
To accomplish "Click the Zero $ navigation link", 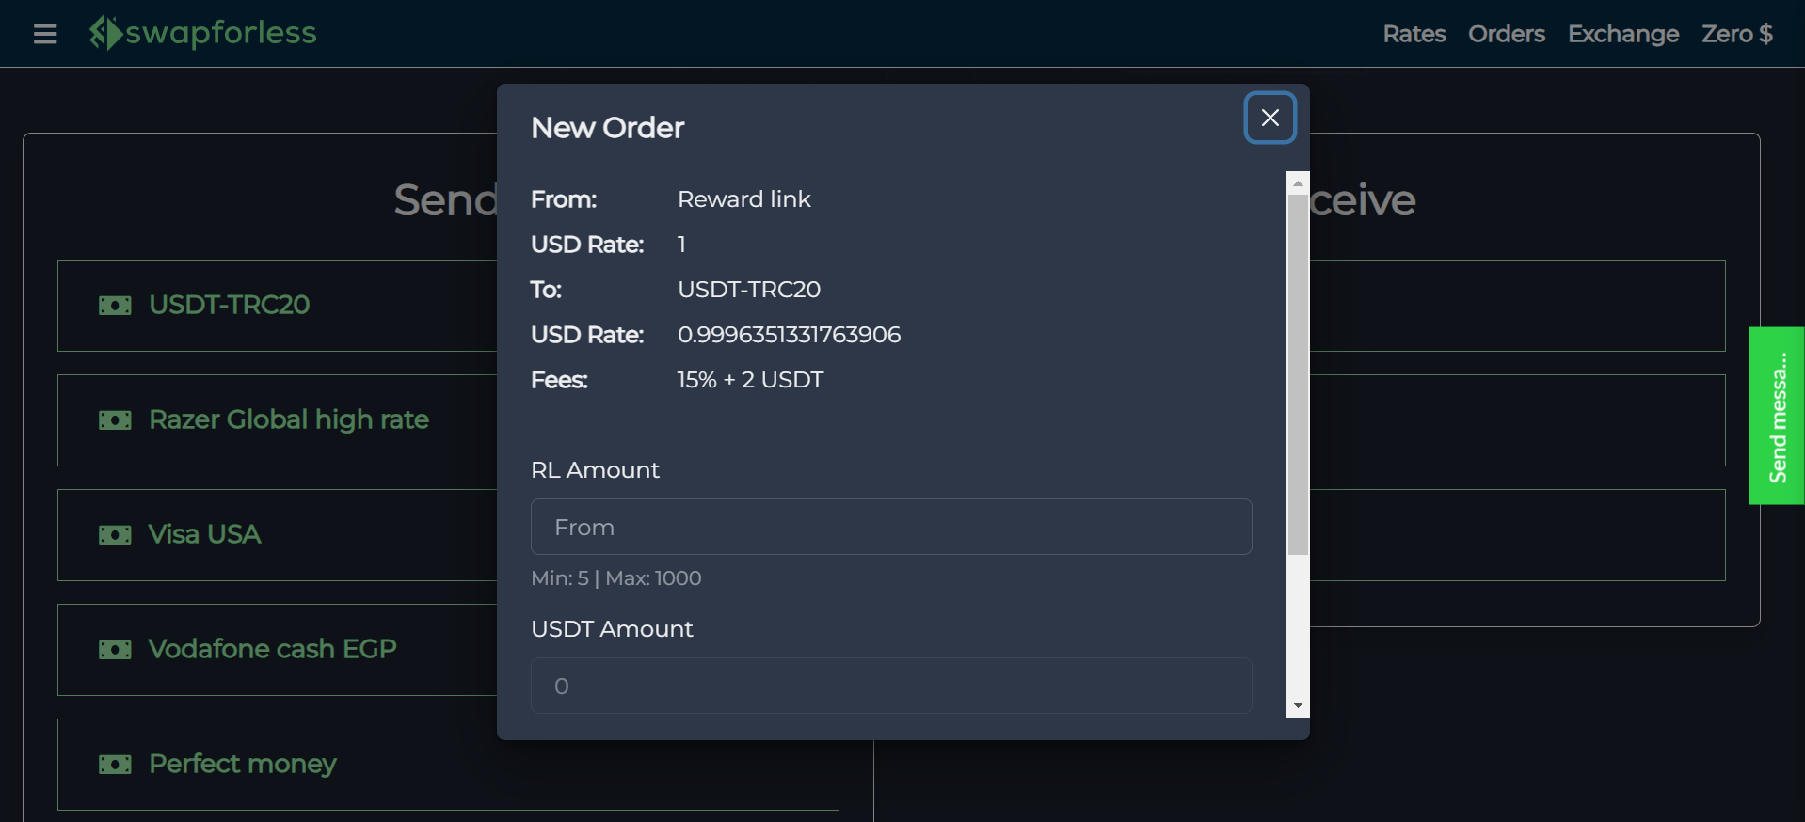I will (1736, 34).
